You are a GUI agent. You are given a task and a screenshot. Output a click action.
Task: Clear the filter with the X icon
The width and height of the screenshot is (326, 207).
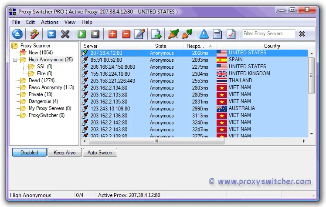pyautogui.click(x=302, y=33)
